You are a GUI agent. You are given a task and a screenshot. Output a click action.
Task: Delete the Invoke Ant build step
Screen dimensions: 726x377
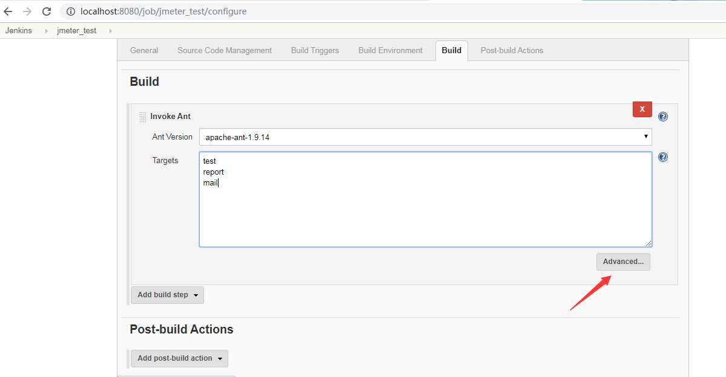[x=642, y=109]
